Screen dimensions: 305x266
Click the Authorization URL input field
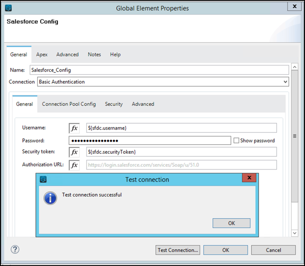click(x=182, y=165)
